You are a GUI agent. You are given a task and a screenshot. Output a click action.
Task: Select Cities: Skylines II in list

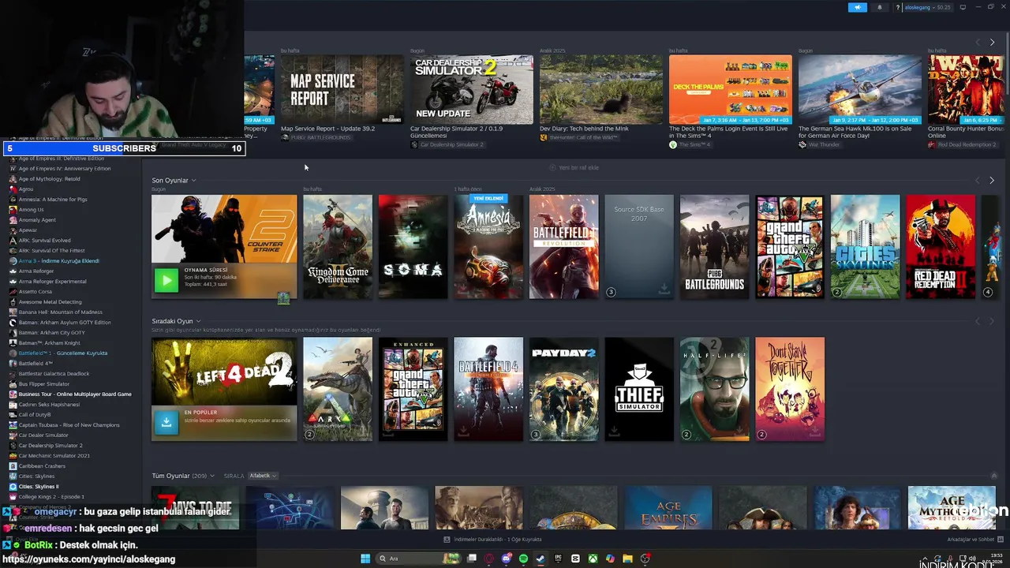(39, 487)
